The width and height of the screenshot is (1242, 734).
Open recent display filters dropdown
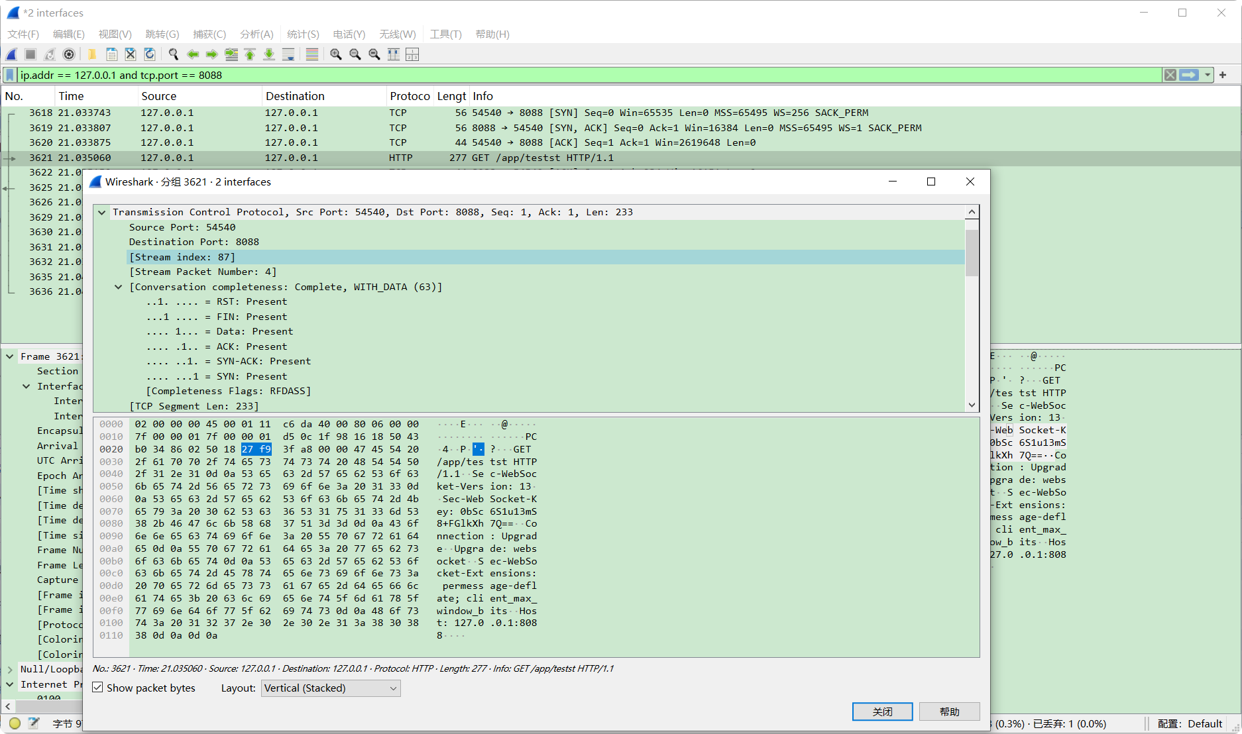pos(1208,75)
